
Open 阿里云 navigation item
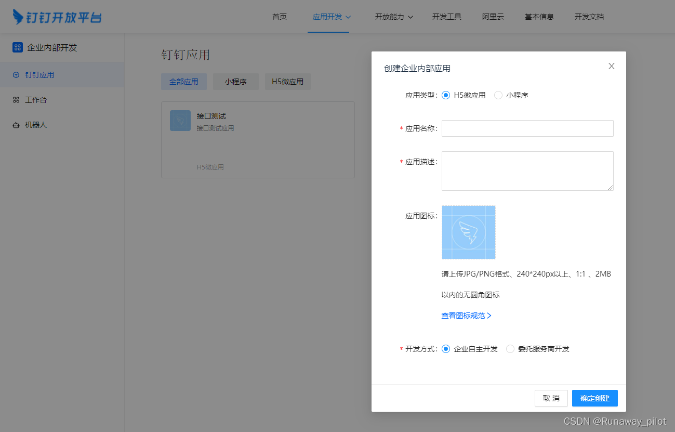tap(493, 17)
